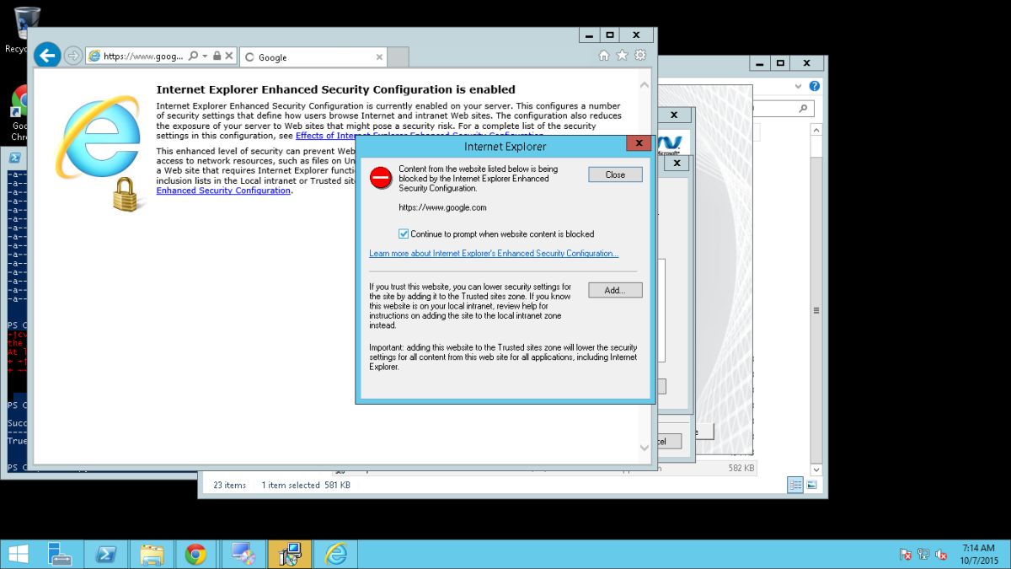Switch to highlighted installer taskbar item
This screenshot has width=1011, height=569.
tap(290, 554)
